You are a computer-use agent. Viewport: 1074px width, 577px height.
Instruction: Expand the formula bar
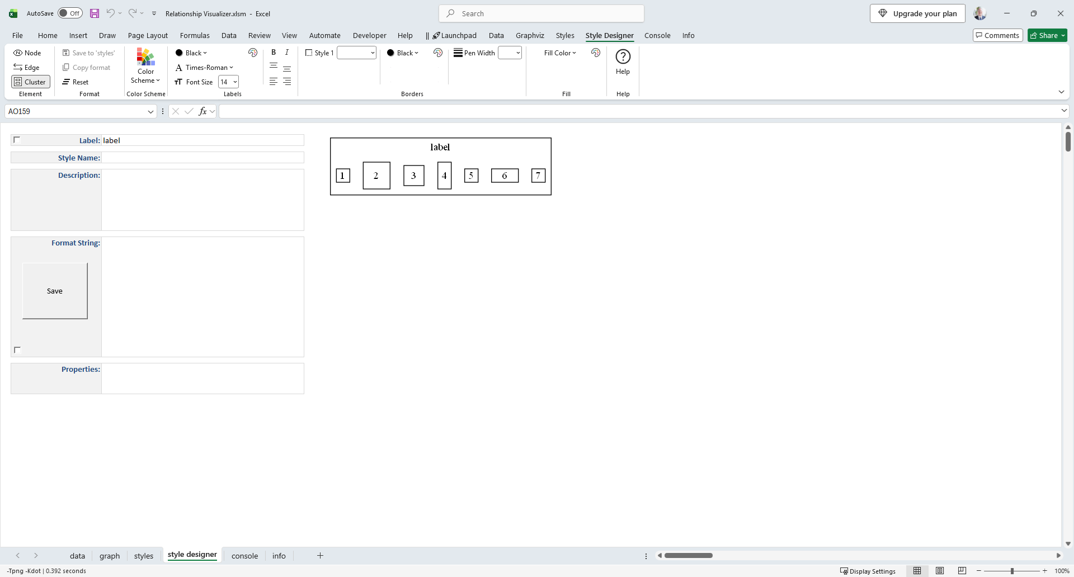[x=1064, y=111]
